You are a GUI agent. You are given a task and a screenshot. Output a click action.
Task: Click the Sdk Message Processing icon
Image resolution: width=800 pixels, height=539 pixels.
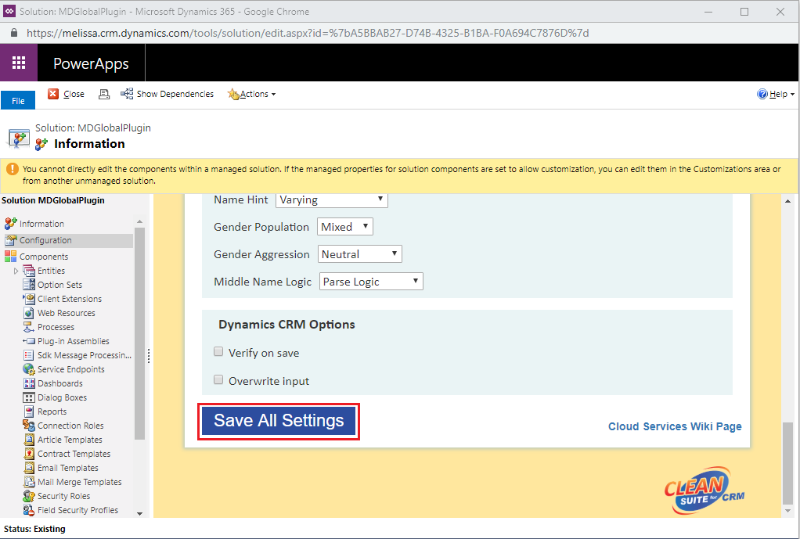click(29, 355)
